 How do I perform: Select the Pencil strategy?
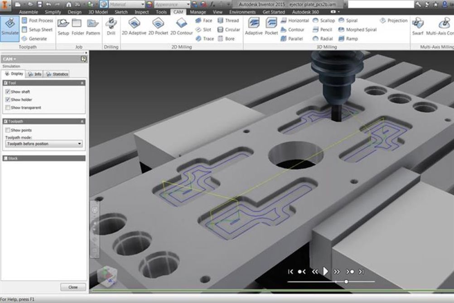[x=322, y=29]
